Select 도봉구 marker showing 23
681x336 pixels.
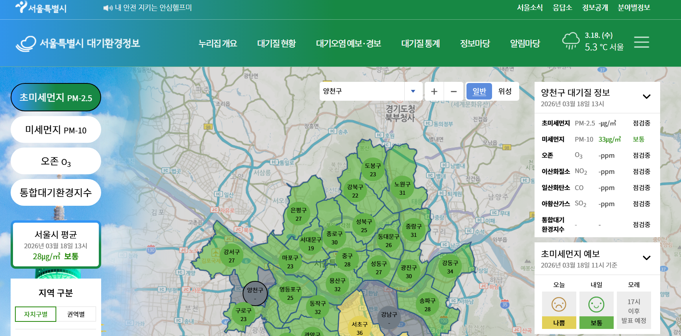(x=373, y=170)
